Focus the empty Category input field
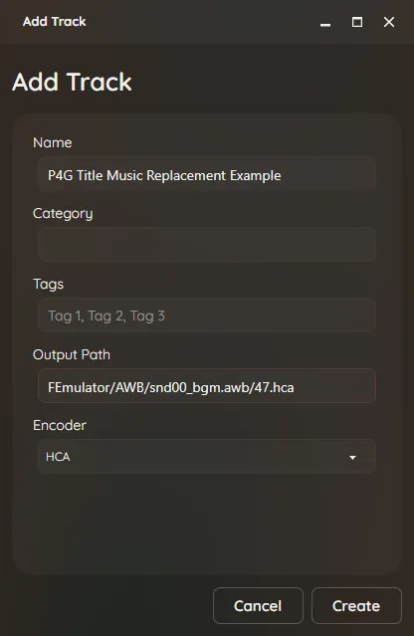Viewport: 414px width, 636px height. [207, 245]
